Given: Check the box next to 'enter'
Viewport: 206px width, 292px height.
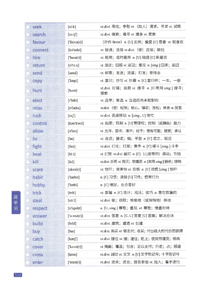Looking at the screenshot, I should pyautogui.click(x=28, y=262).
